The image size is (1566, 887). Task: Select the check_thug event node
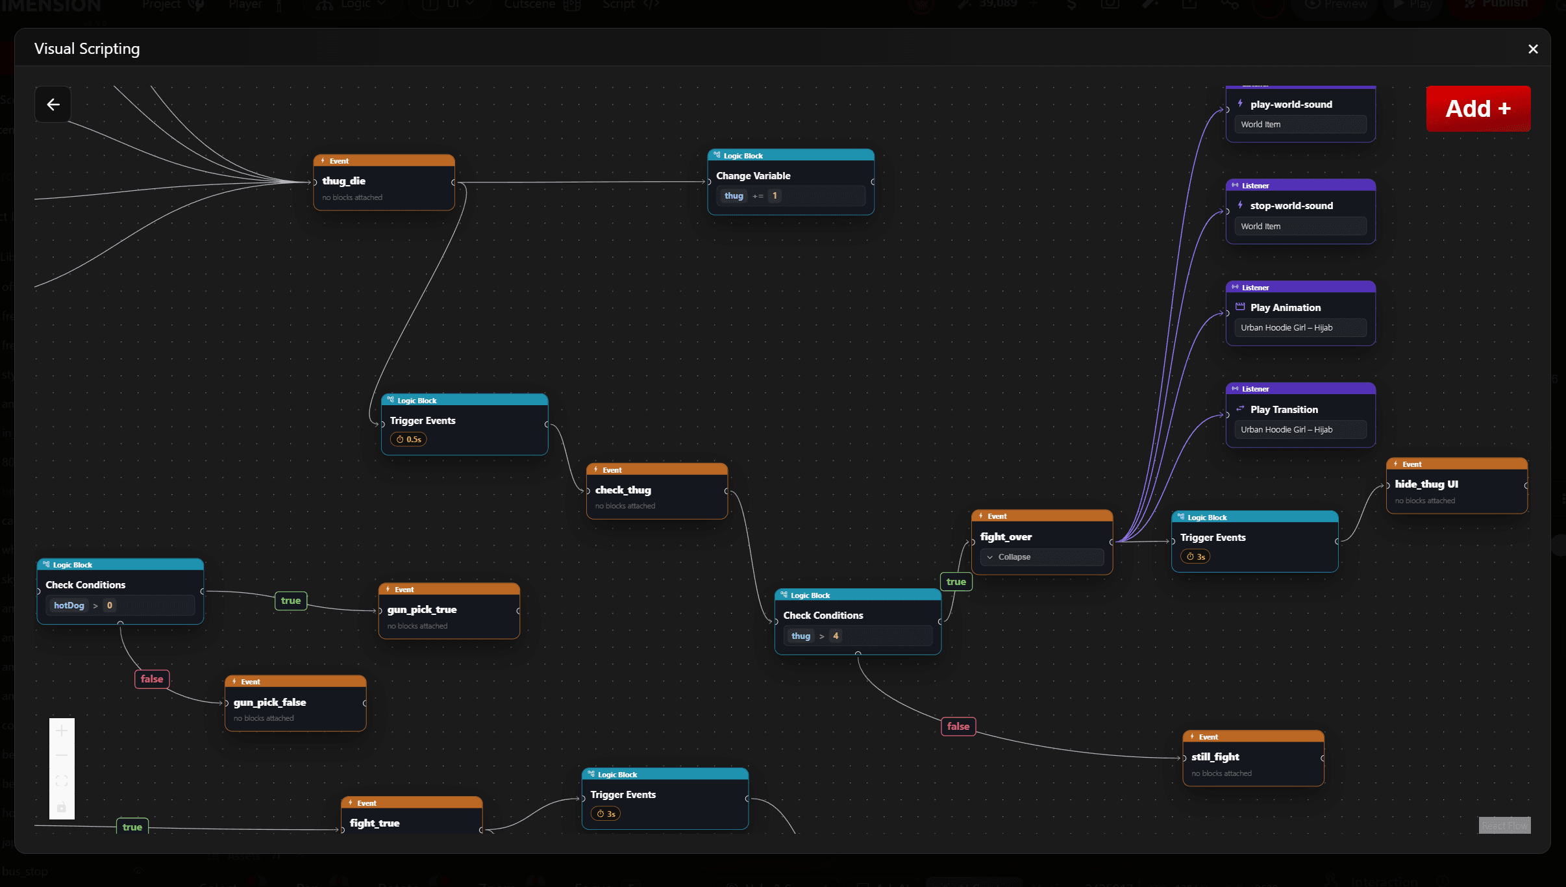click(656, 491)
